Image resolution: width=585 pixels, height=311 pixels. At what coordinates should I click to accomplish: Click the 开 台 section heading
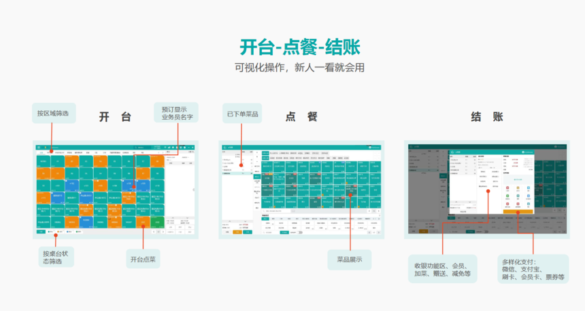[x=115, y=117]
